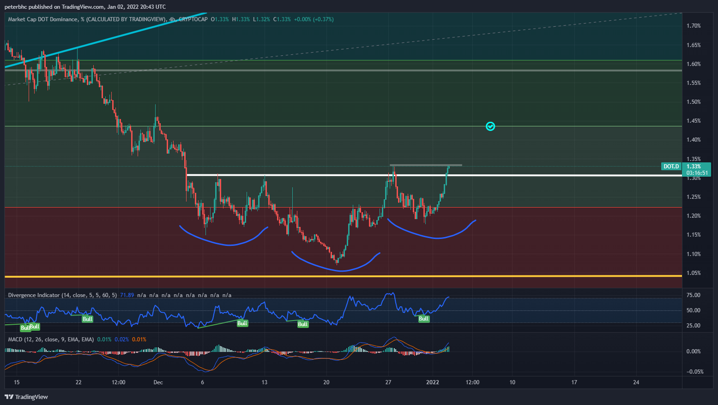
Task: Click the 27 date on time axis
Action: (388, 382)
